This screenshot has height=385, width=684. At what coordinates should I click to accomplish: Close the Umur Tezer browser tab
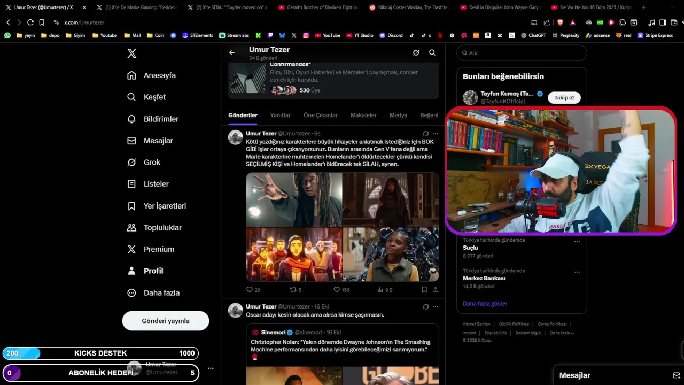[x=84, y=7]
